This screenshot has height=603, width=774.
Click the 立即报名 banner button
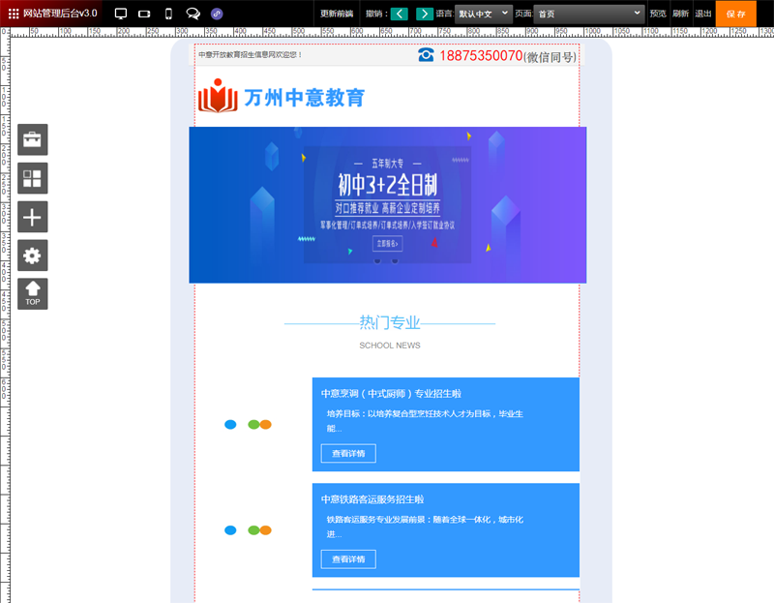click(x=386, y=244)
